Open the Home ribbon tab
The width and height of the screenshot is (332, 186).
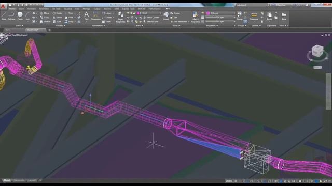12,9
